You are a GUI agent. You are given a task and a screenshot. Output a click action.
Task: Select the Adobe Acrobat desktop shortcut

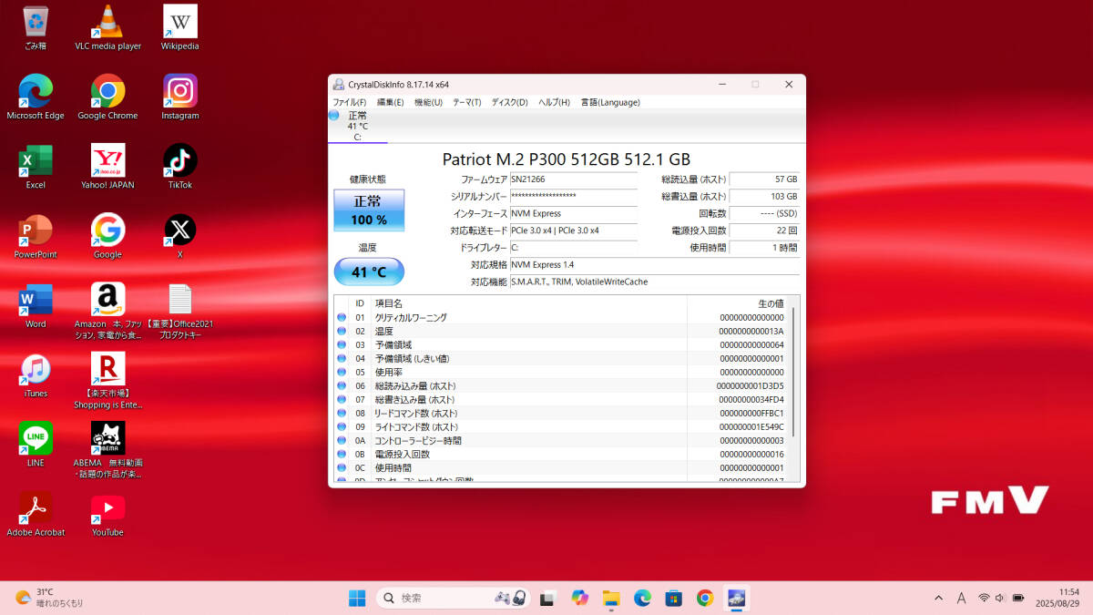[x=36, y=515]
